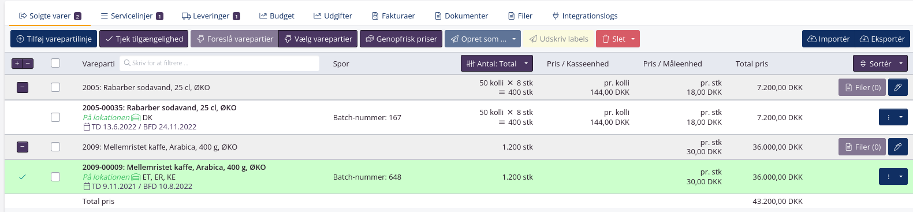Go to the Budget tab
The width and height of the screenshot is (913, 212).
click(277, 16)
